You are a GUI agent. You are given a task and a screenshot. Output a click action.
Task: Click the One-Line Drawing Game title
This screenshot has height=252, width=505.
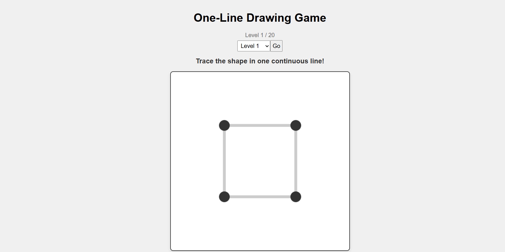click(259, 18)
